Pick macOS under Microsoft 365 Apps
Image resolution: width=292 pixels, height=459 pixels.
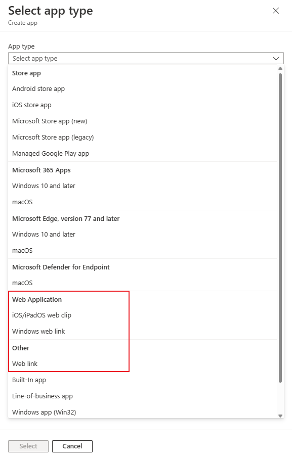pos(22,202)
